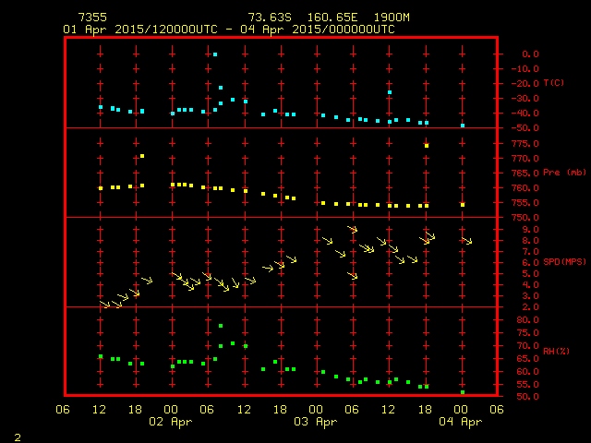
Task: Click the 775.0 pressure tick label
Action: (x=525, y=144)
